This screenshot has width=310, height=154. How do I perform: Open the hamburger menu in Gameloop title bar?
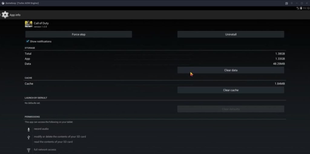[292, 3]
